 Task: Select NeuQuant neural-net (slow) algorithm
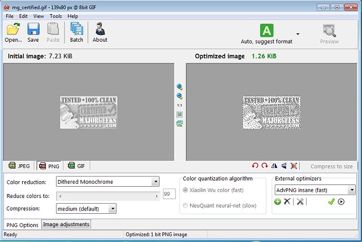[x=219, y=205]
